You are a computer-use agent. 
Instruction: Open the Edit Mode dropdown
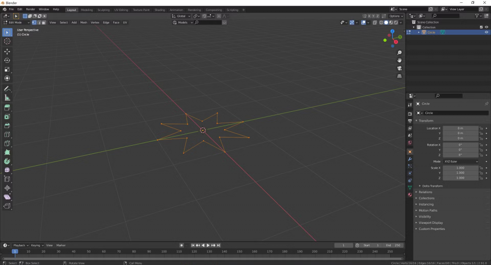coord(16,23)
